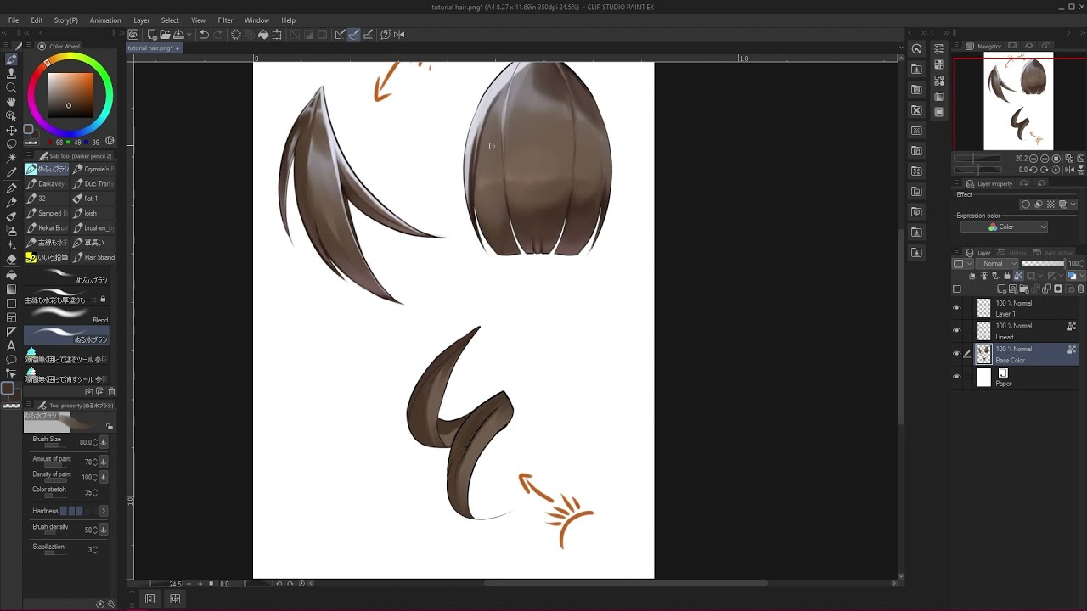Click the Undo arrow in command bar
1087x611 pixels.
click(204, 35)
